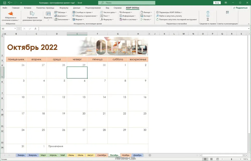
Task: Open Information (Информация) menu
Action: pos(128,16)
